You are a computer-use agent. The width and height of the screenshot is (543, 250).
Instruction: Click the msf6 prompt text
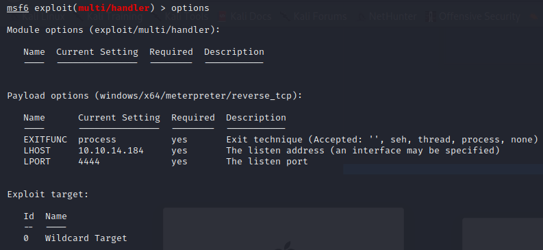(18, 8)
